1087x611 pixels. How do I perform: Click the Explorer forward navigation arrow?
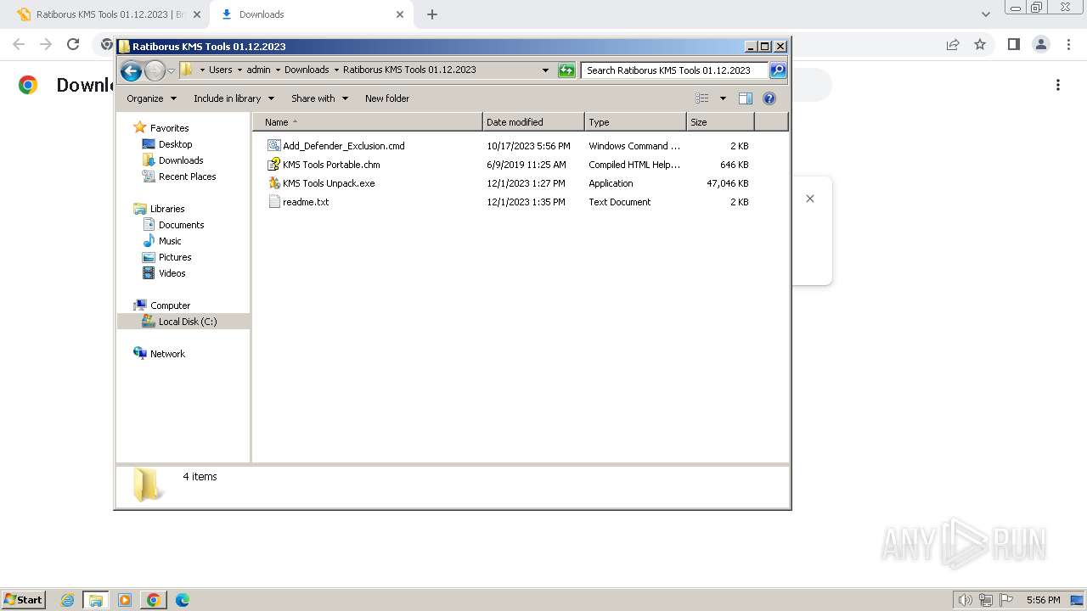pos(155,70)
